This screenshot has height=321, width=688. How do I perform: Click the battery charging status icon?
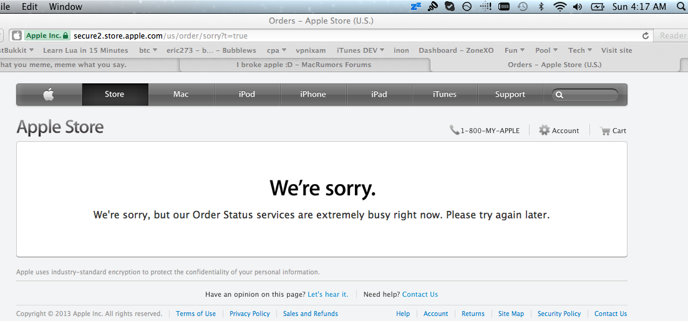pos(598,7)
